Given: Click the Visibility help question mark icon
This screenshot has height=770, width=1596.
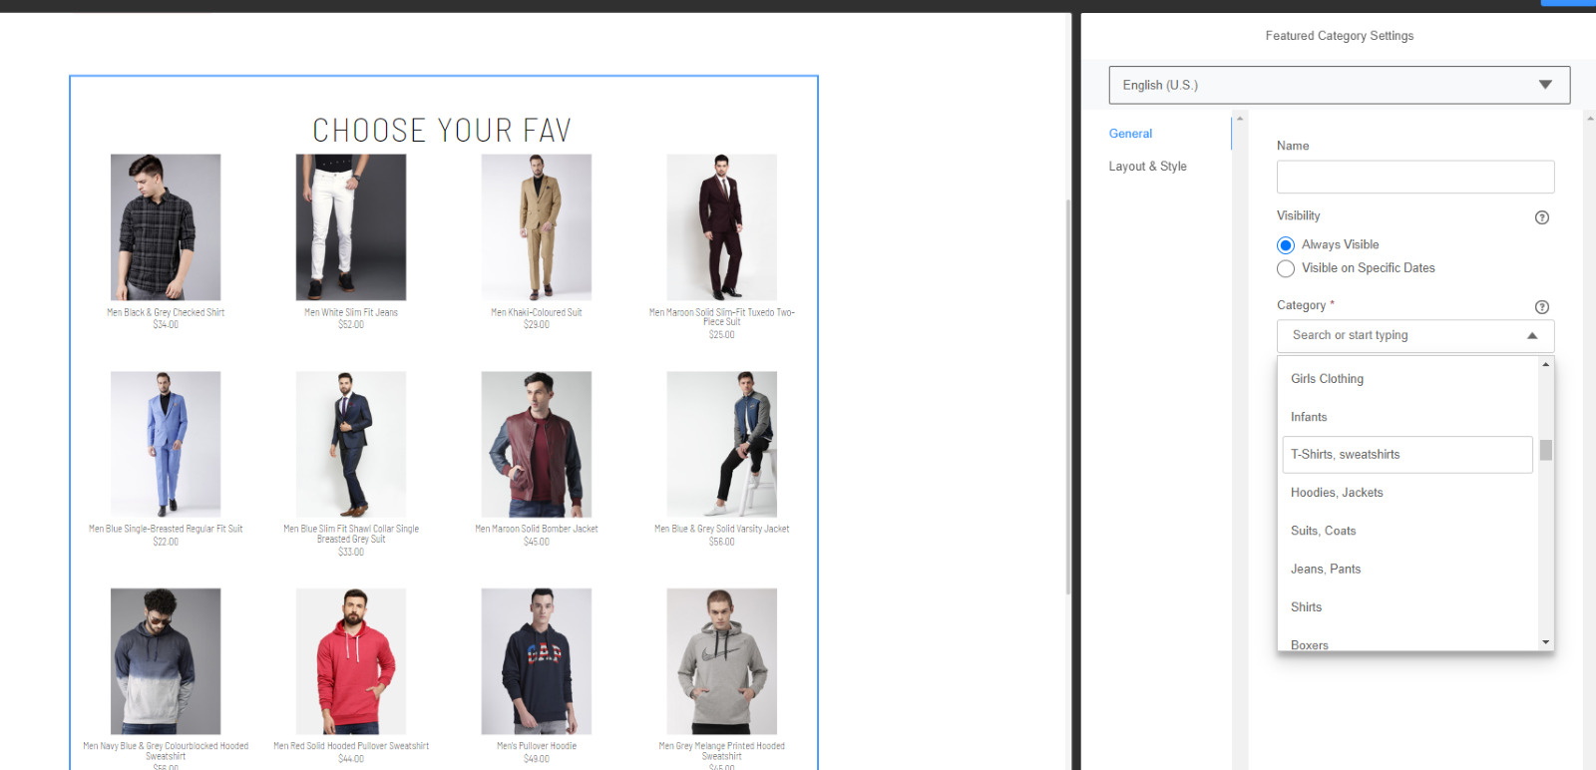Looking at the screenshot, I should point(1541,217).
